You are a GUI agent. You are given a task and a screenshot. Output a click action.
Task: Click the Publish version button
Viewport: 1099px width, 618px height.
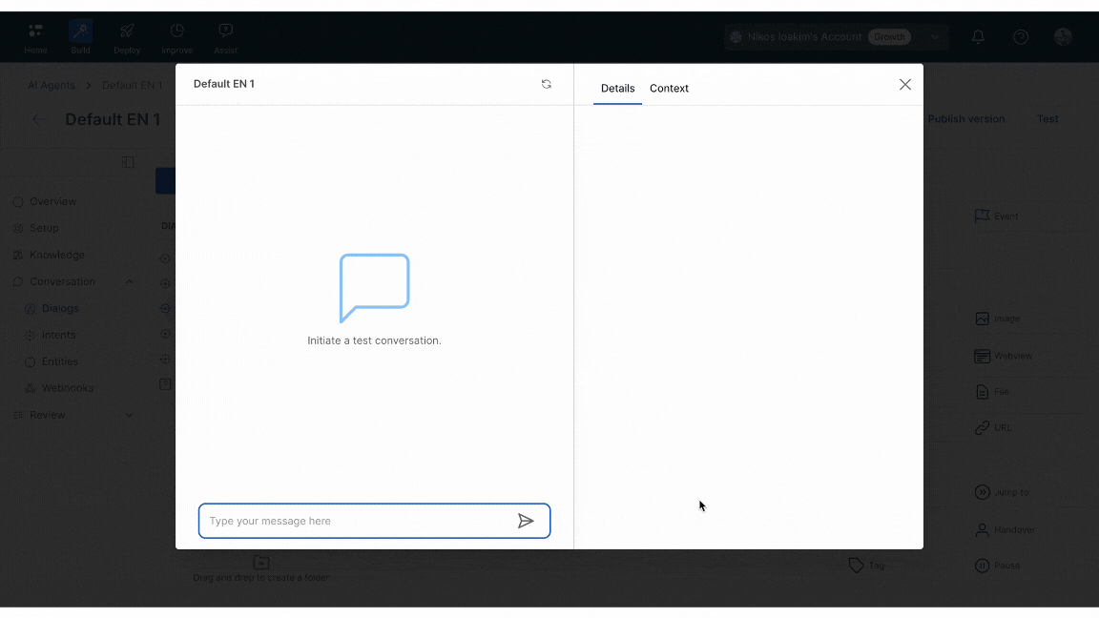pyautogui.click(x=965, y=119)
